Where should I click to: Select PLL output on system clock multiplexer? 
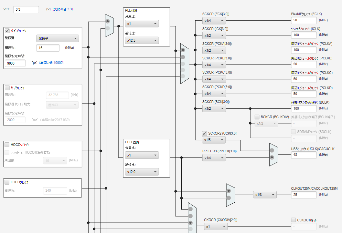point(183,50)
